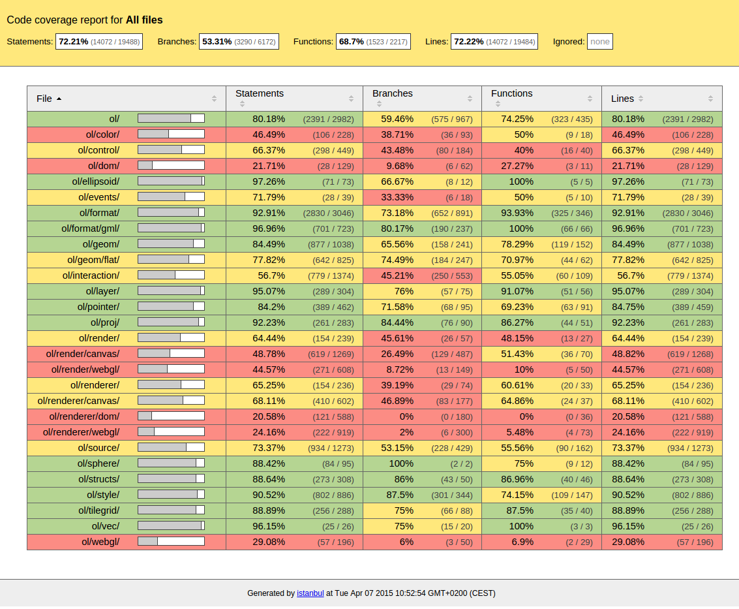Open the ol/interaction/ coverage details
This screenshot has width=739, height=609.
[x=91, y=275]
